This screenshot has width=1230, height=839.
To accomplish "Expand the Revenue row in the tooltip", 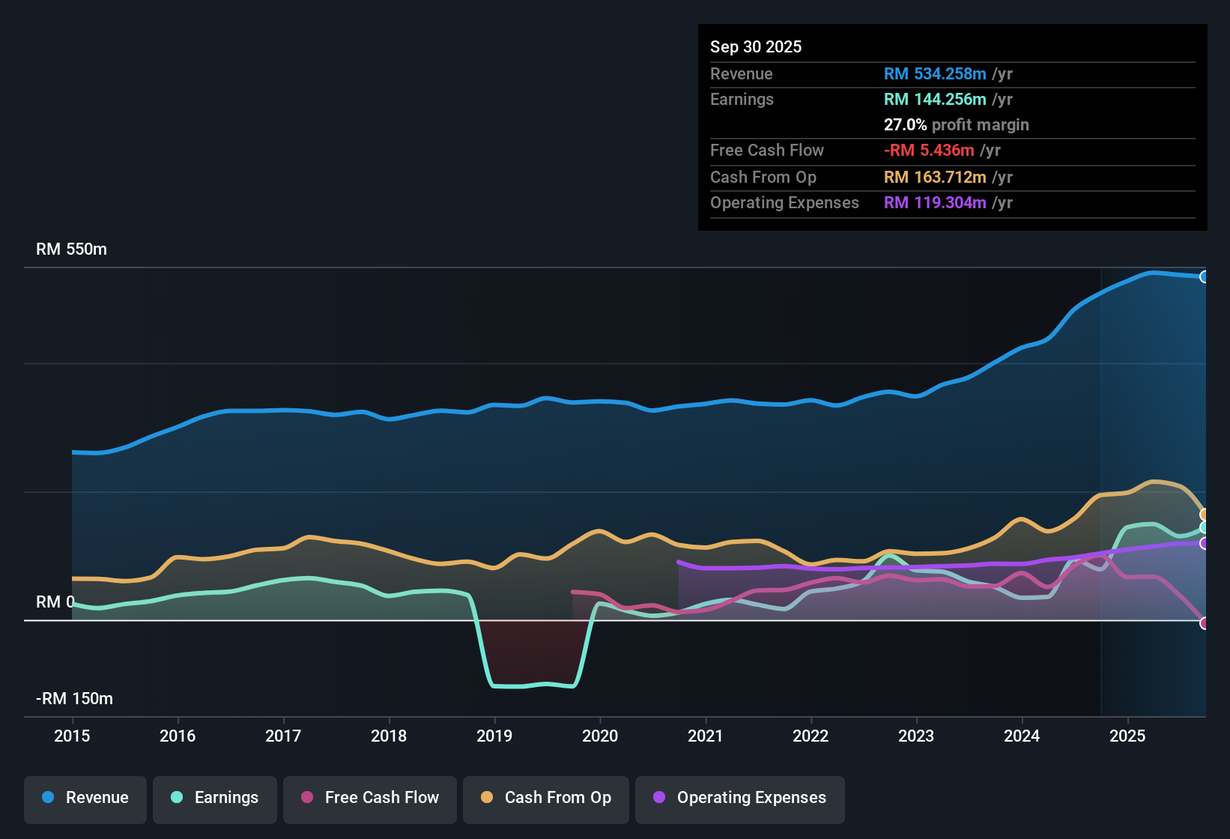I will pos(861,74).
